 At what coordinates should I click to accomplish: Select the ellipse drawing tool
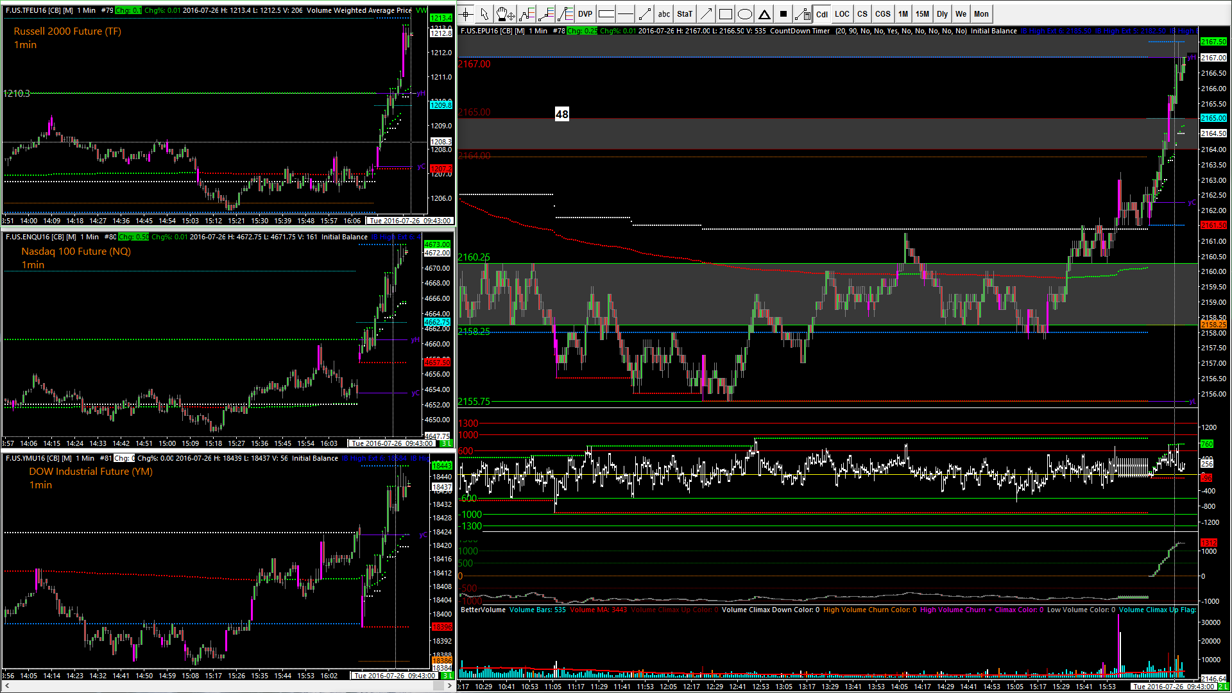745,14
